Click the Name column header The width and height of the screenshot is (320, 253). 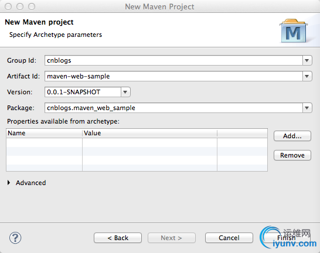point(44,133)
